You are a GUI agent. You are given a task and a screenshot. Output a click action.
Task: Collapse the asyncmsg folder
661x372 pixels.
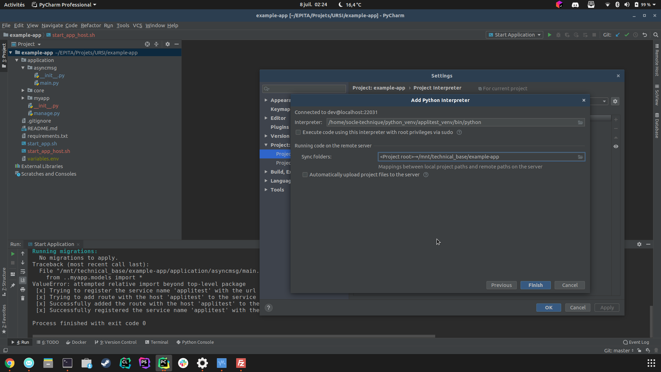pyautogui.click(x=23, y=68)
